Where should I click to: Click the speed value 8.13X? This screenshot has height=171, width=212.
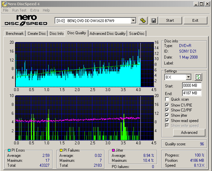tap(199, 165)
